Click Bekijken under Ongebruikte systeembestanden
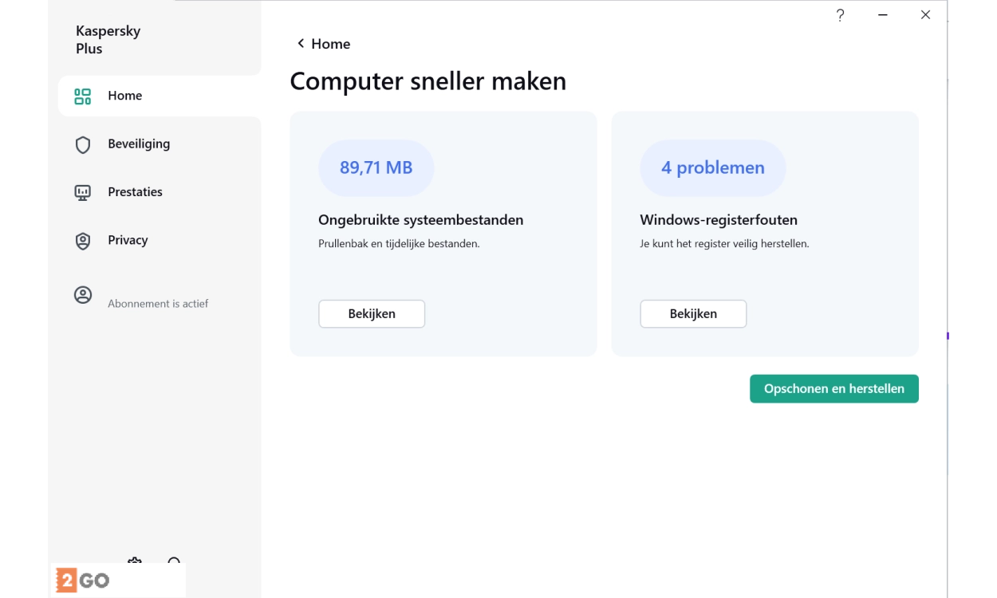 point(372,314)
